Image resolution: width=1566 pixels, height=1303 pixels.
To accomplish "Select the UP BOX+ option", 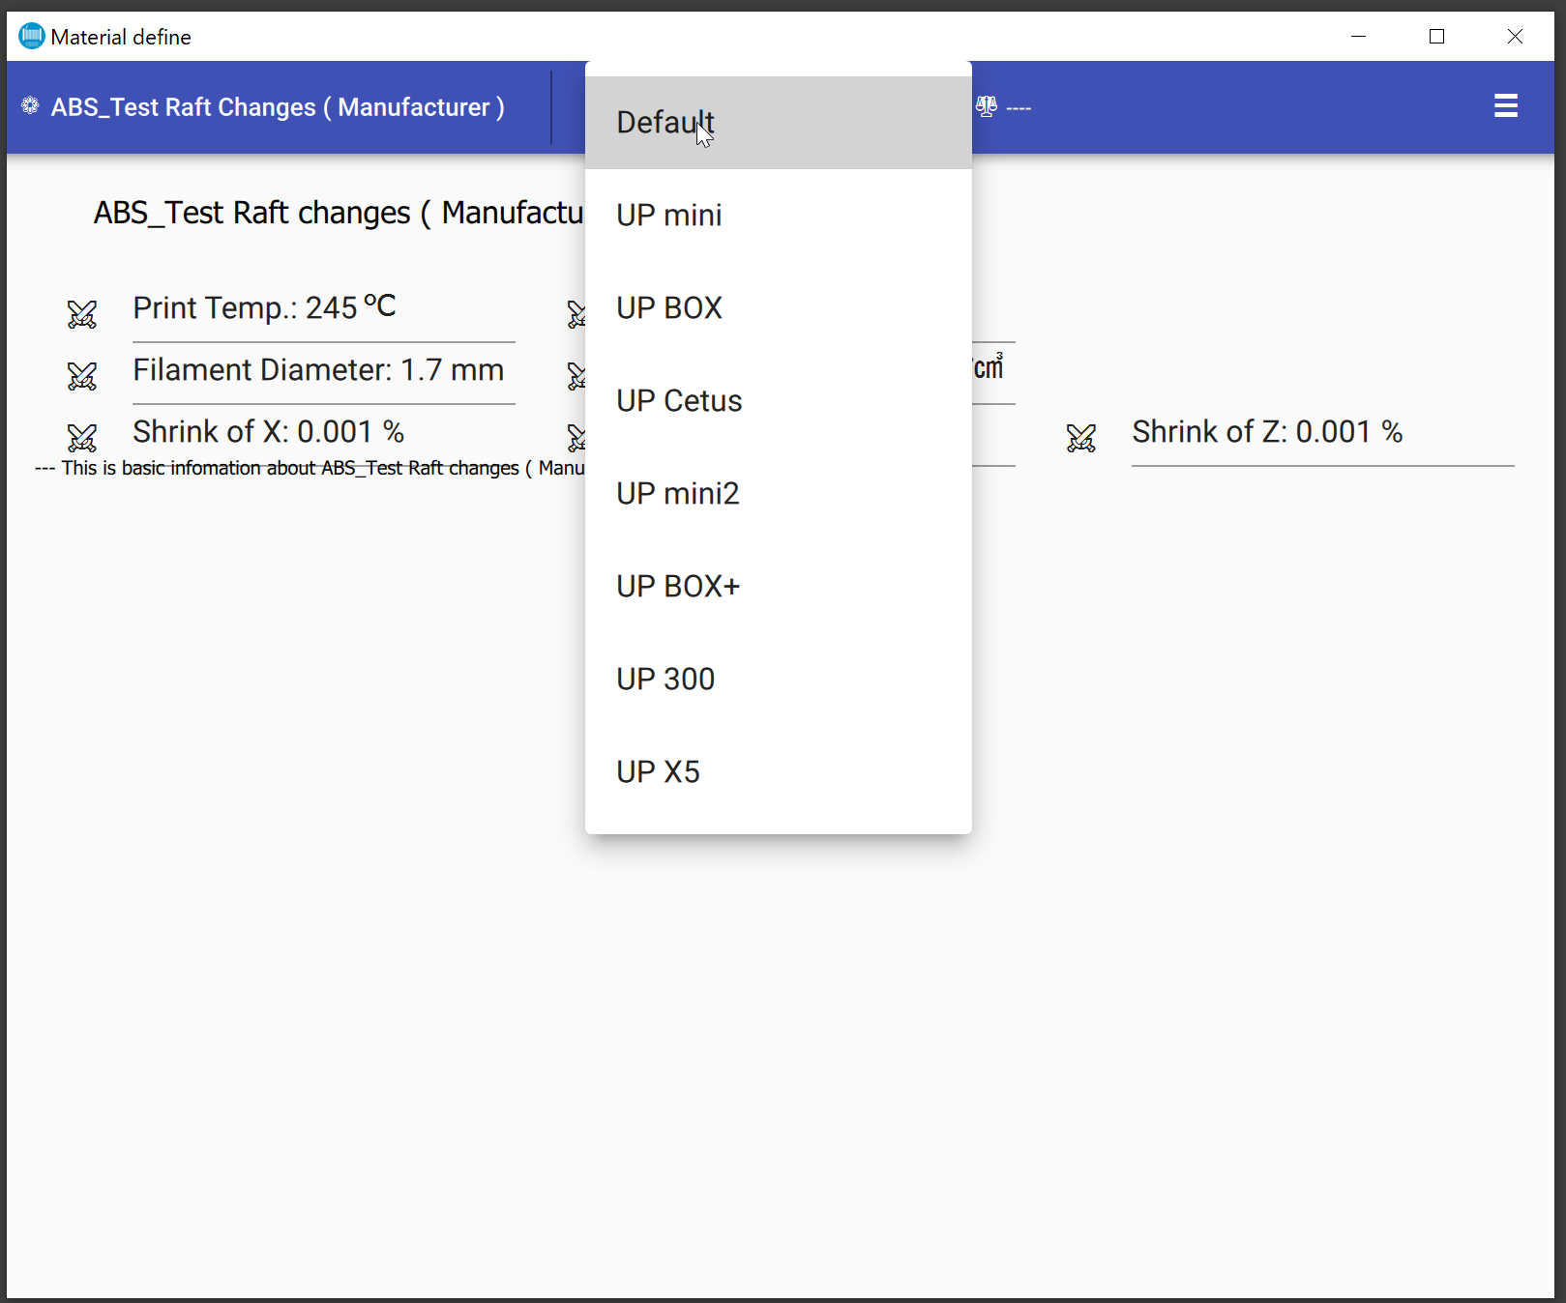I will 779,587.
